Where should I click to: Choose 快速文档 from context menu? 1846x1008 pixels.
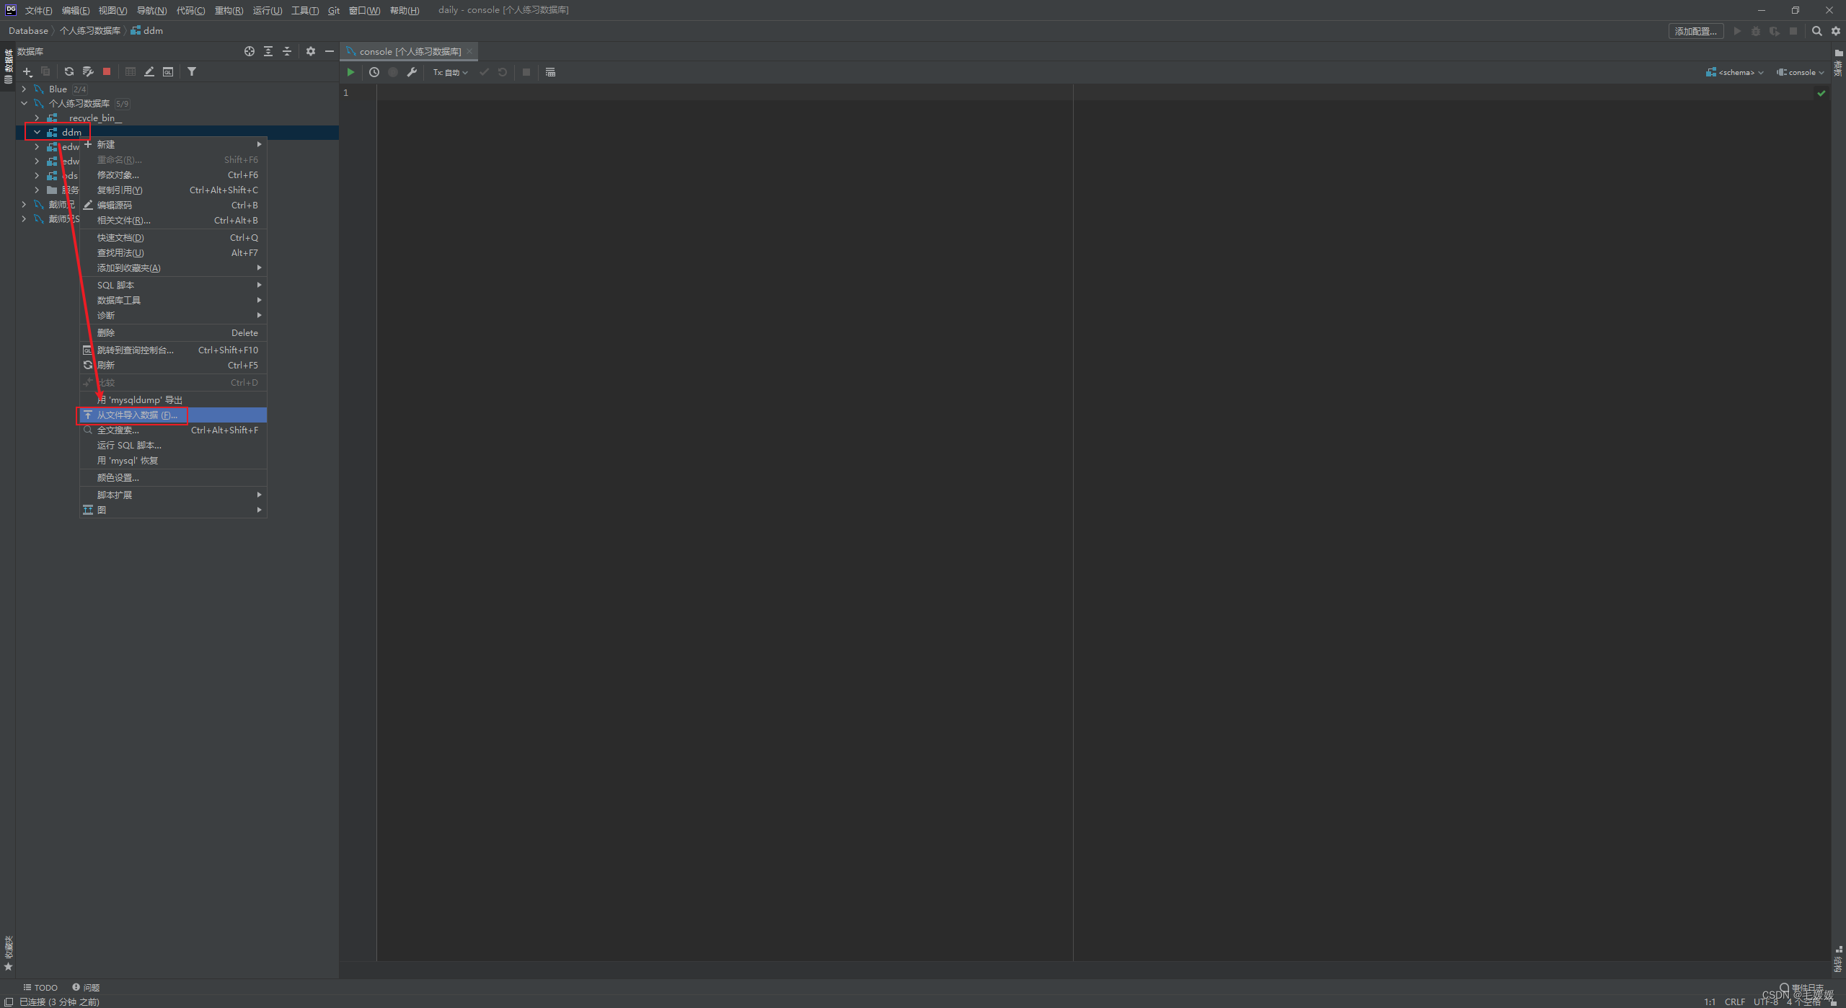pyautogui.click(x=173, y=237)
